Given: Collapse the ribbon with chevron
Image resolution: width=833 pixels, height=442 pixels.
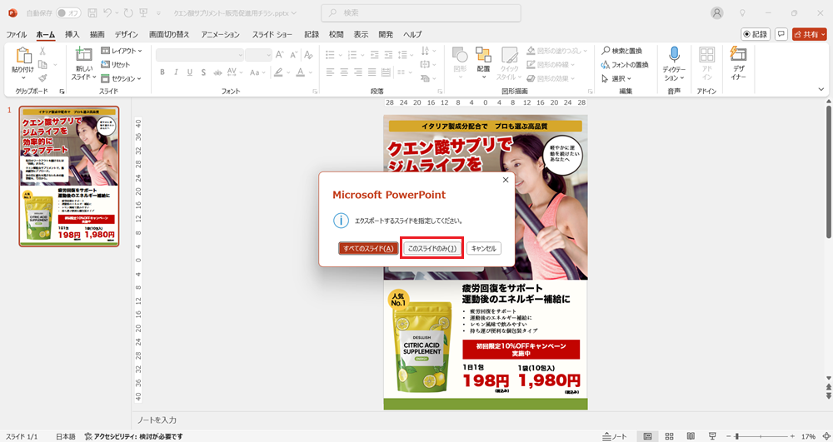Looking at the screenshot, I should pyautogui.click(x=822, y=90).
